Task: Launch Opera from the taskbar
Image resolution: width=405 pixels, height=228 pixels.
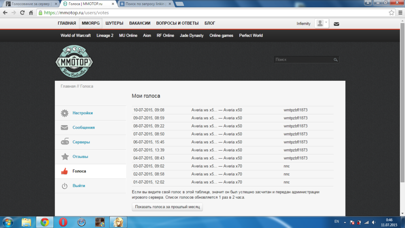Action: (63, 222)
